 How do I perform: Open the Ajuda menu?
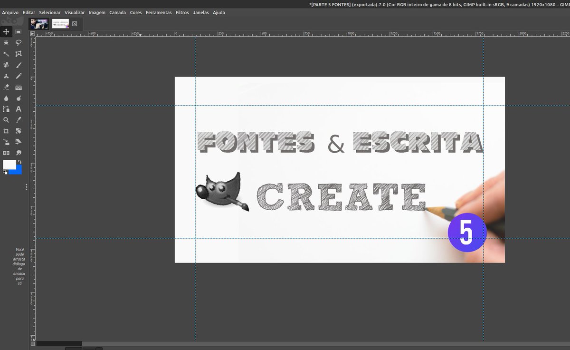click(x=219, y=12)
